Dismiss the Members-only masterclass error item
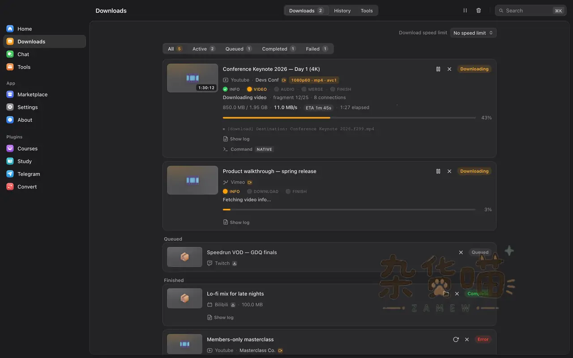Screen dimensions: 573x358 pos(467,340)
